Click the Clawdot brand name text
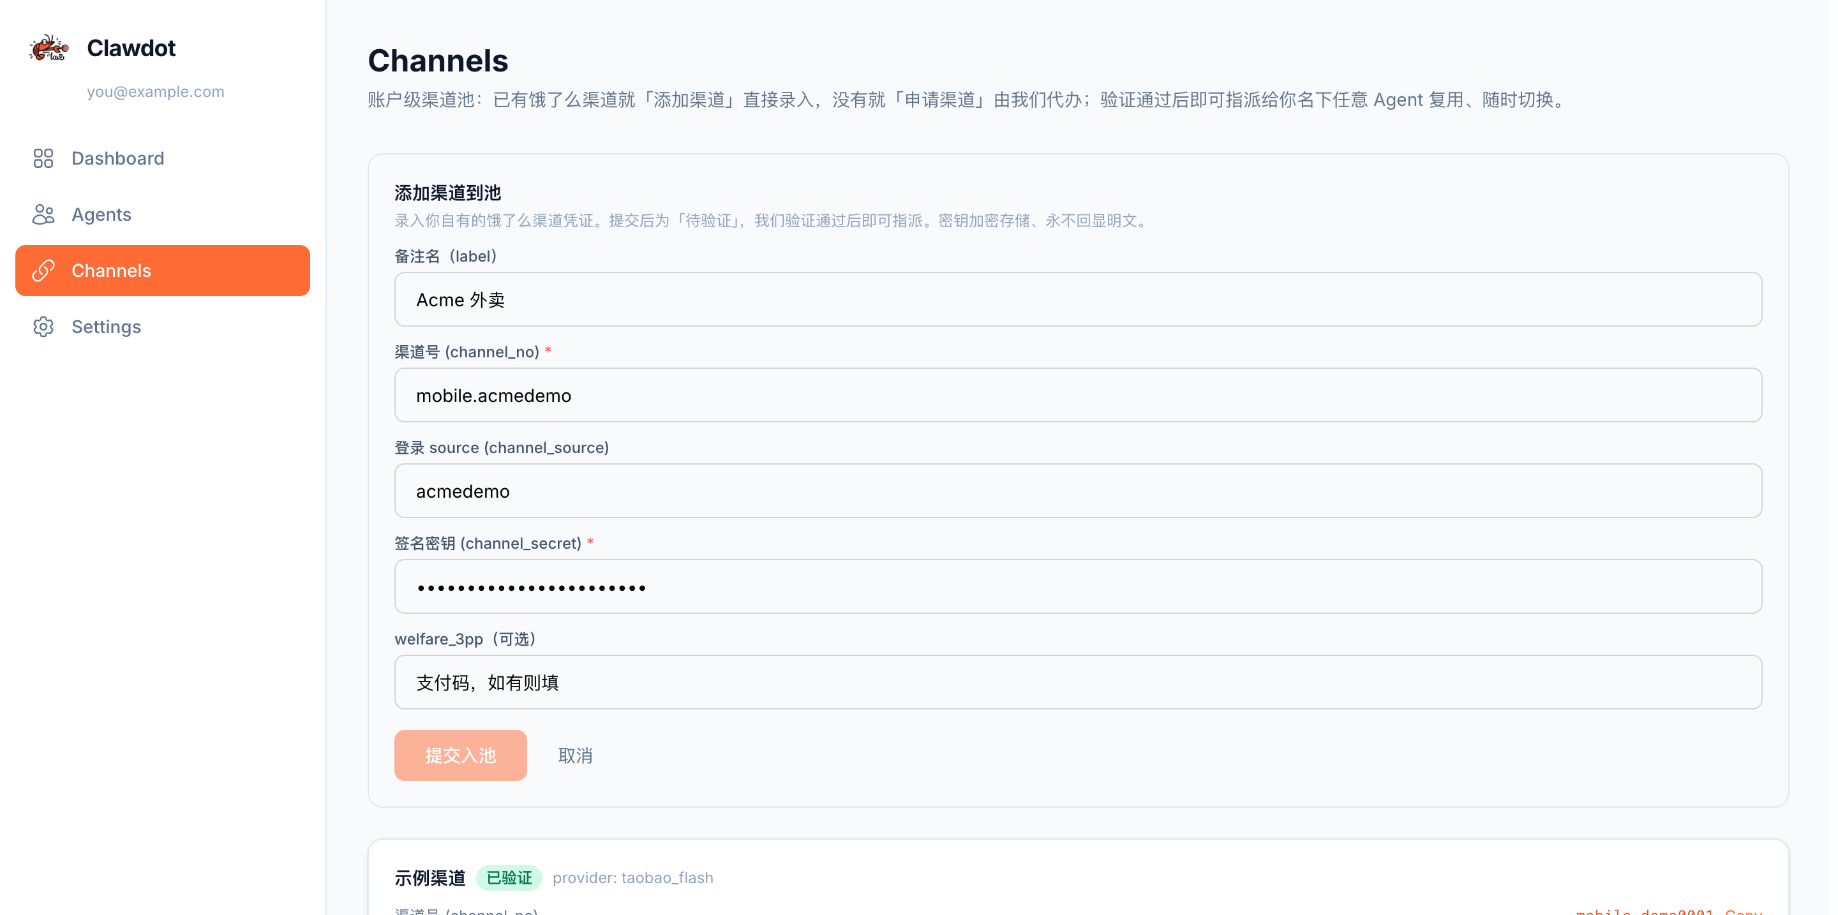1838x915 pixels. [x=131, y=48]
